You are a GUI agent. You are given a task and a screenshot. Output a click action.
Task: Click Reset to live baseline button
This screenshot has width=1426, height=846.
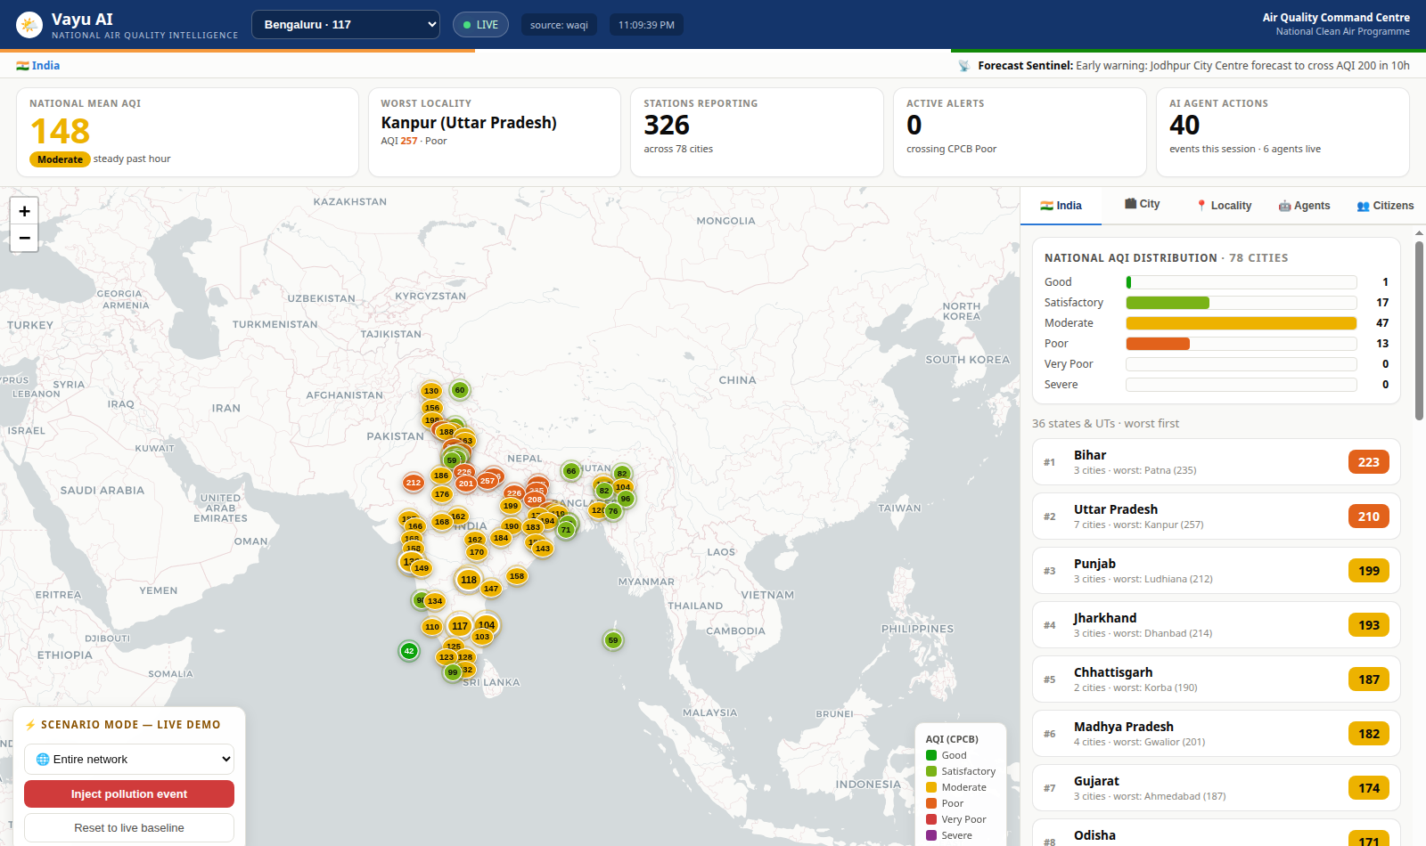click(129, 828)
